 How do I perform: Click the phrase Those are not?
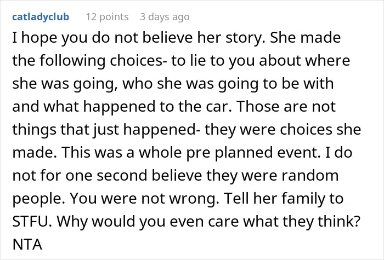286,107
